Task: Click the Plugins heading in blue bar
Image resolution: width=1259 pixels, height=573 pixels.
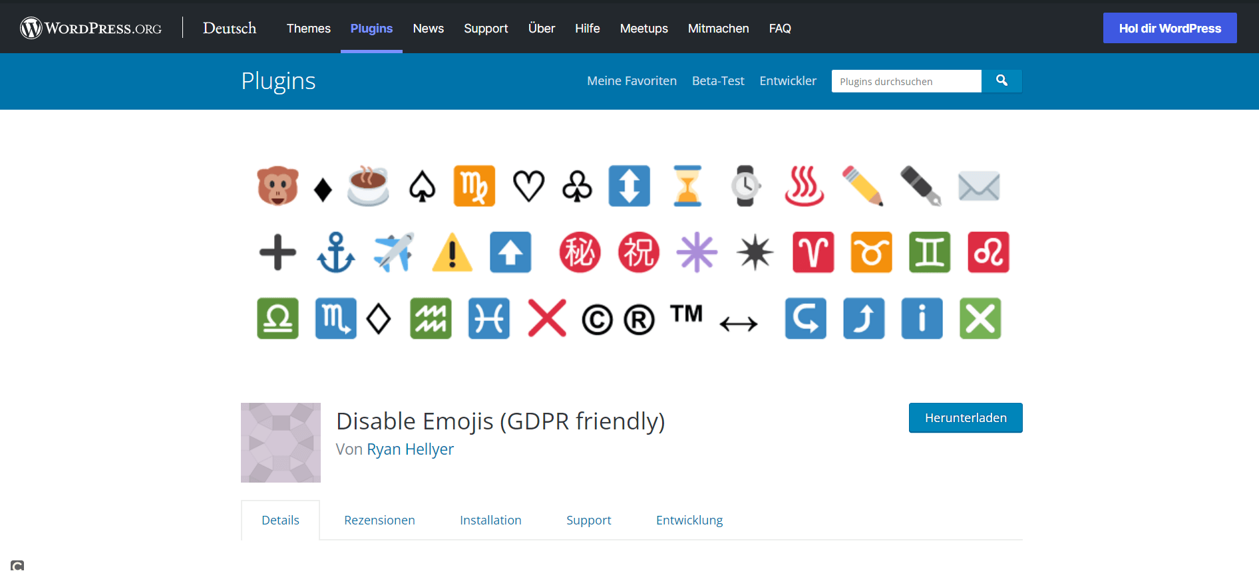Action: tap(278, 81)
